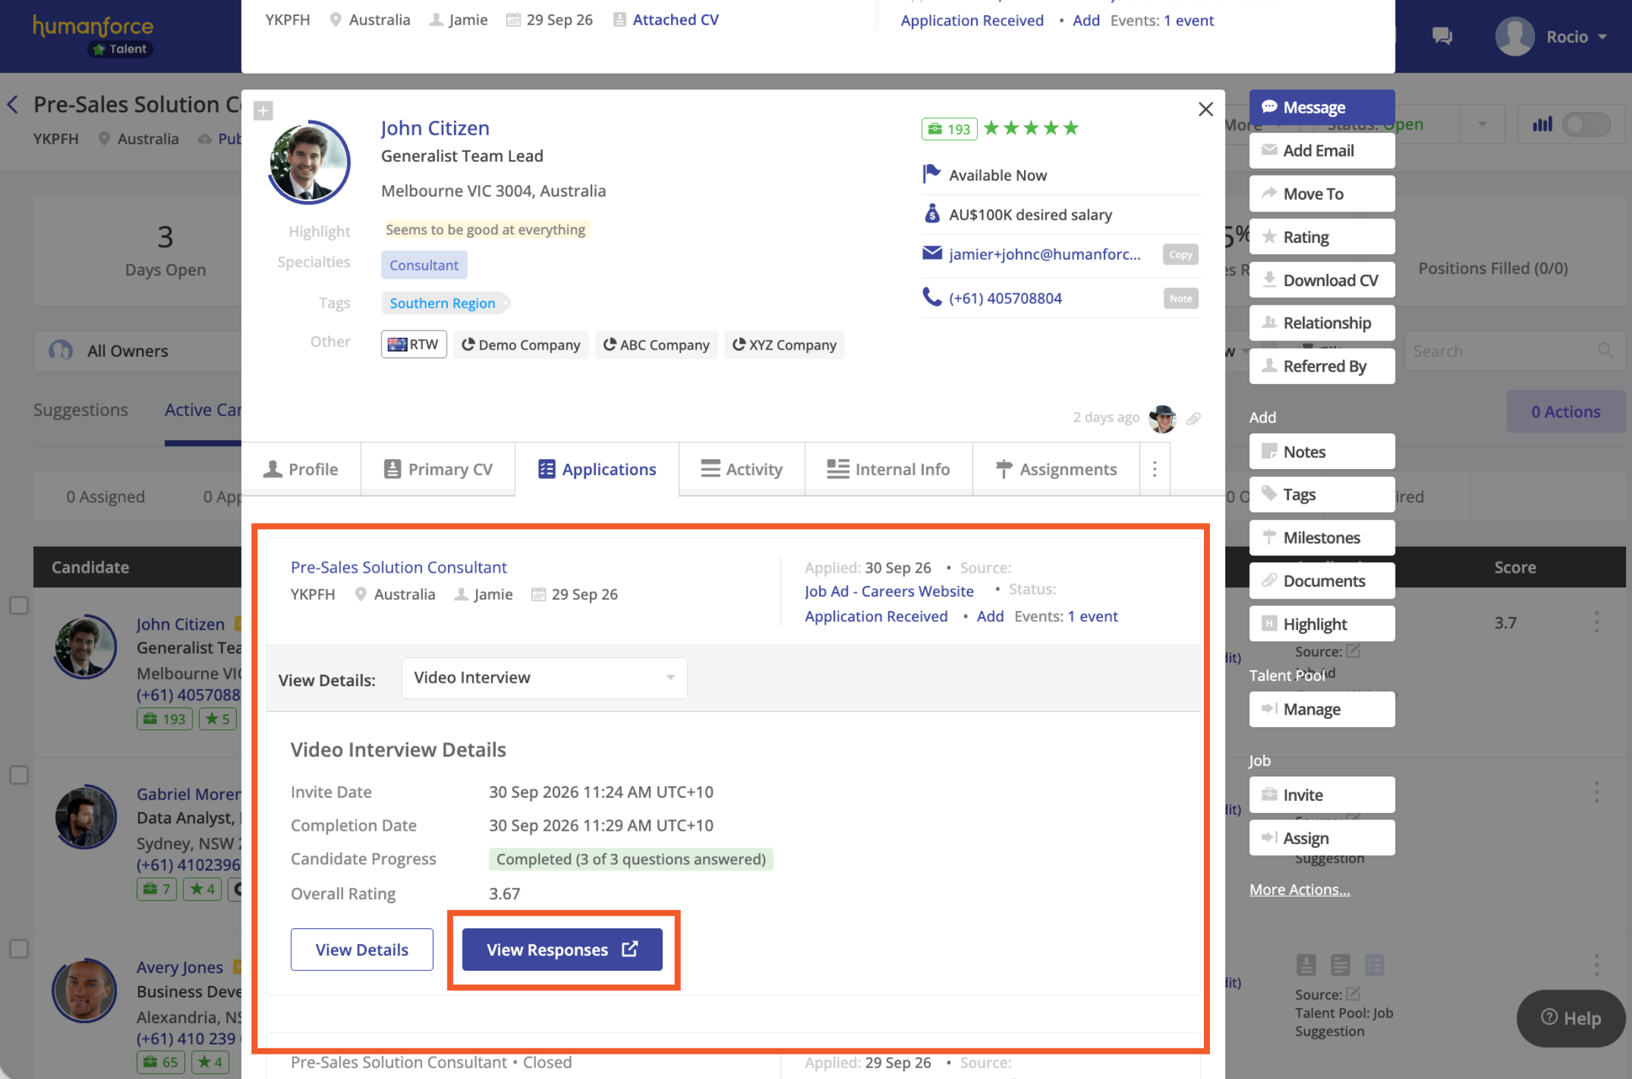Switch to the Profile tab
The image size is (1632, 1079).
(x=301, y=469)
